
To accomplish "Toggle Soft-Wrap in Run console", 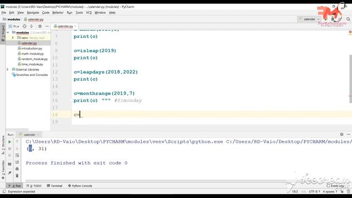I will tap(17, 155).
